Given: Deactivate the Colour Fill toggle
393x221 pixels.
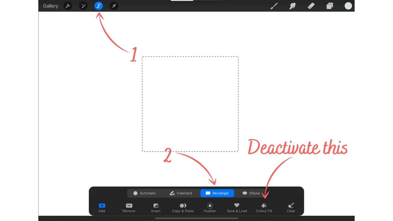Looking at the screenshot, I should click(x=264, y=208).
